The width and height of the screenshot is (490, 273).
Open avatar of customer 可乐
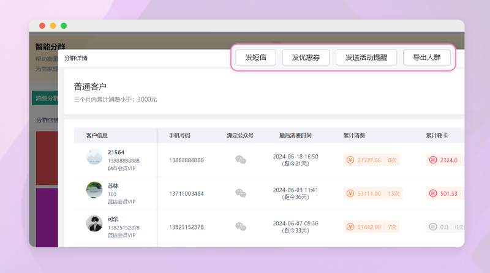(x=94, y=223)
